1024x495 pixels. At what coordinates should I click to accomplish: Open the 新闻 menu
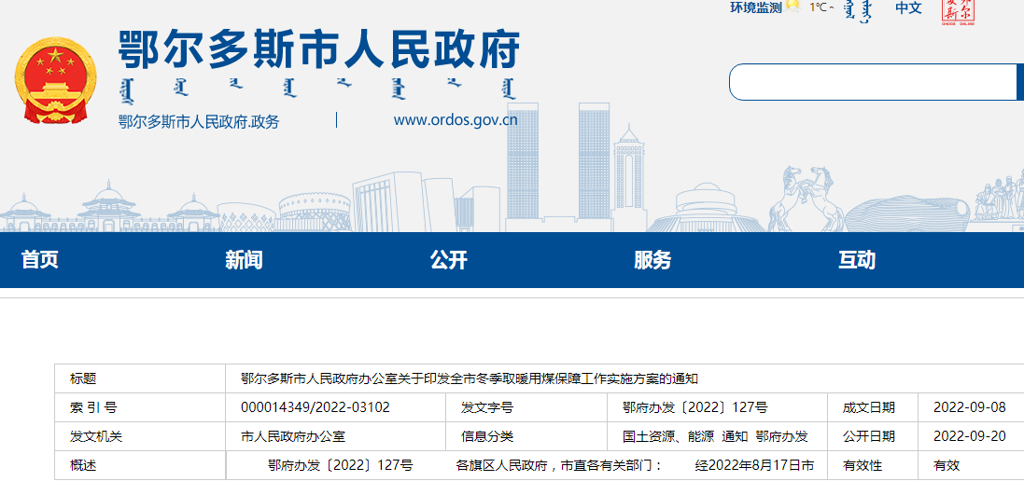(x=244, y=260)
